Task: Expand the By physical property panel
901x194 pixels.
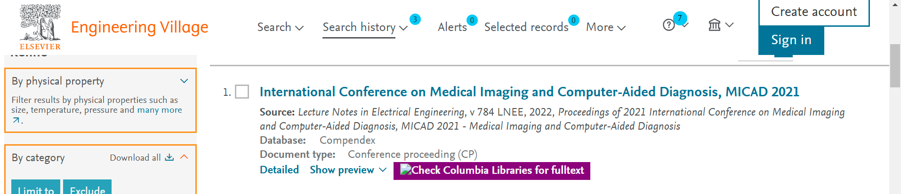Action: click(184, 81)
